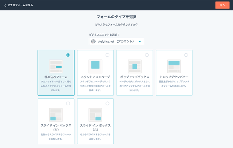Click the スライドインボックス（左）card title
Image resolution: width=233 pixels, height=148 pixels.
tap(56, 127)
